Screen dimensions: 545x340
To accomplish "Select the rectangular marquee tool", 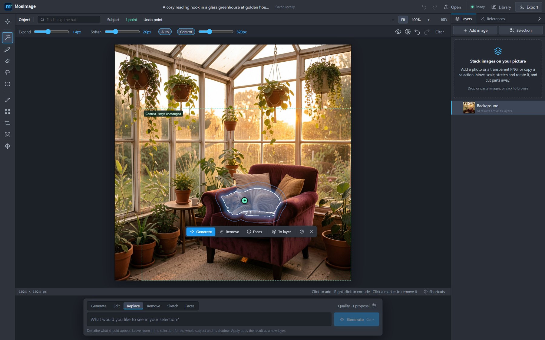I will tap(8, 84).
